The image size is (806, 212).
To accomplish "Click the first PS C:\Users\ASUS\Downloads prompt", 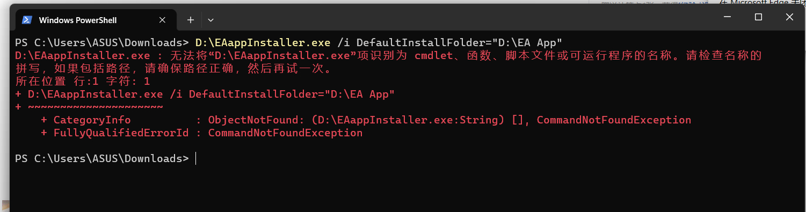I will [102, 42].
